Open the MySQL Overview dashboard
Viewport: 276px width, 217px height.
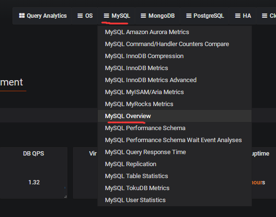pyautogui.click(x=174, y=116)
